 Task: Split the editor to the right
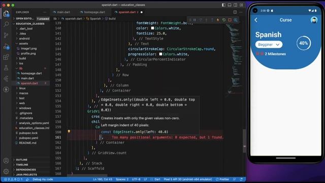coord(235,12)
